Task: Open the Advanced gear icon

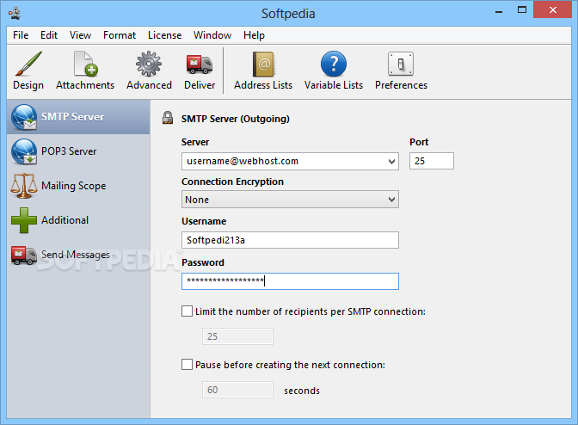Action: pos(149,71)
